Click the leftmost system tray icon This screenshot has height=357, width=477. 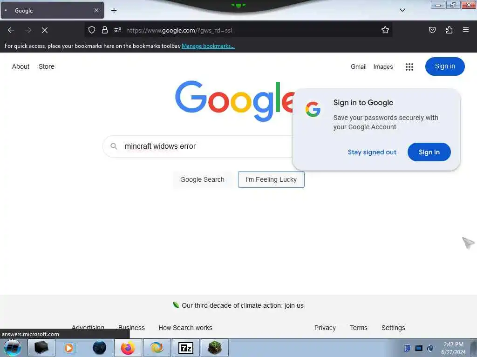tap(407, 348)
